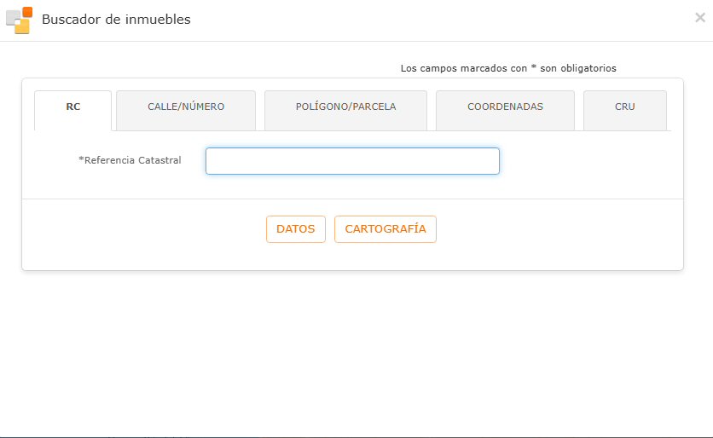Close the Buscador de inmuebles dialog
Screen dimensions: 713x438
tap(699, 17)
